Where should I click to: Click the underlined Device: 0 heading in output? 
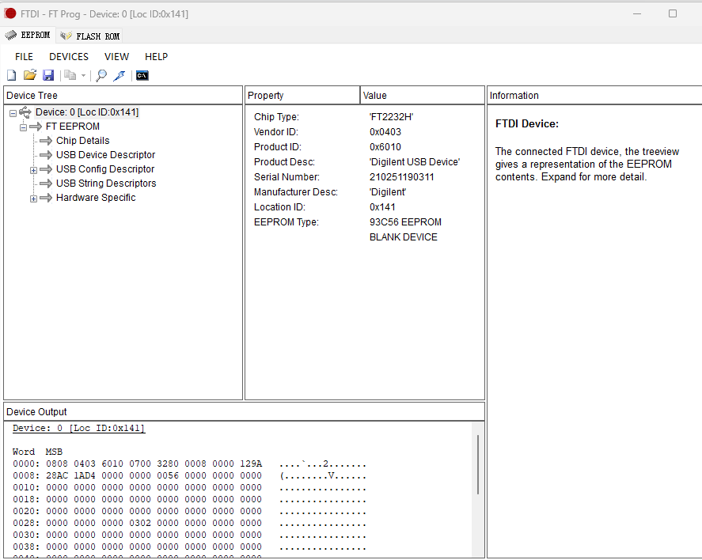[79, 428]
